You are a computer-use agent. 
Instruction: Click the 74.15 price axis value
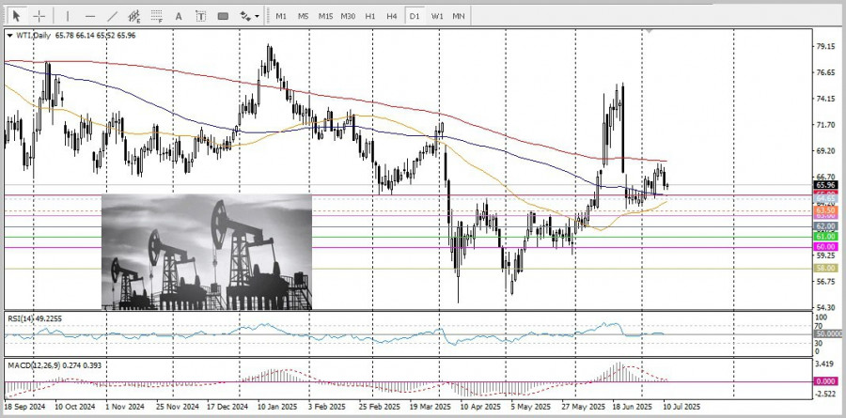(x=826, y=99)
